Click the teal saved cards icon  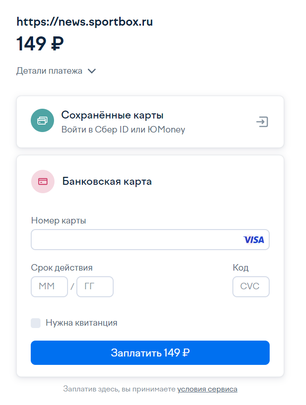(x=42, y=121)
